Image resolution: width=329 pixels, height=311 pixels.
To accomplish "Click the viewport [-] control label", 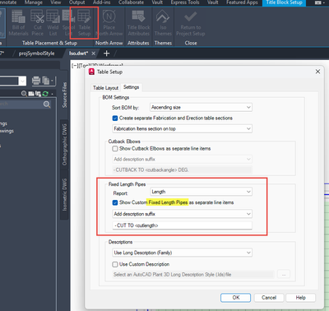I will tap(75, 66).
